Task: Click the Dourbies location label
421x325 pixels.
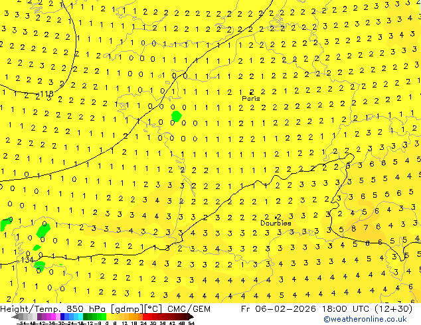Action: click(x=276, y=223)
